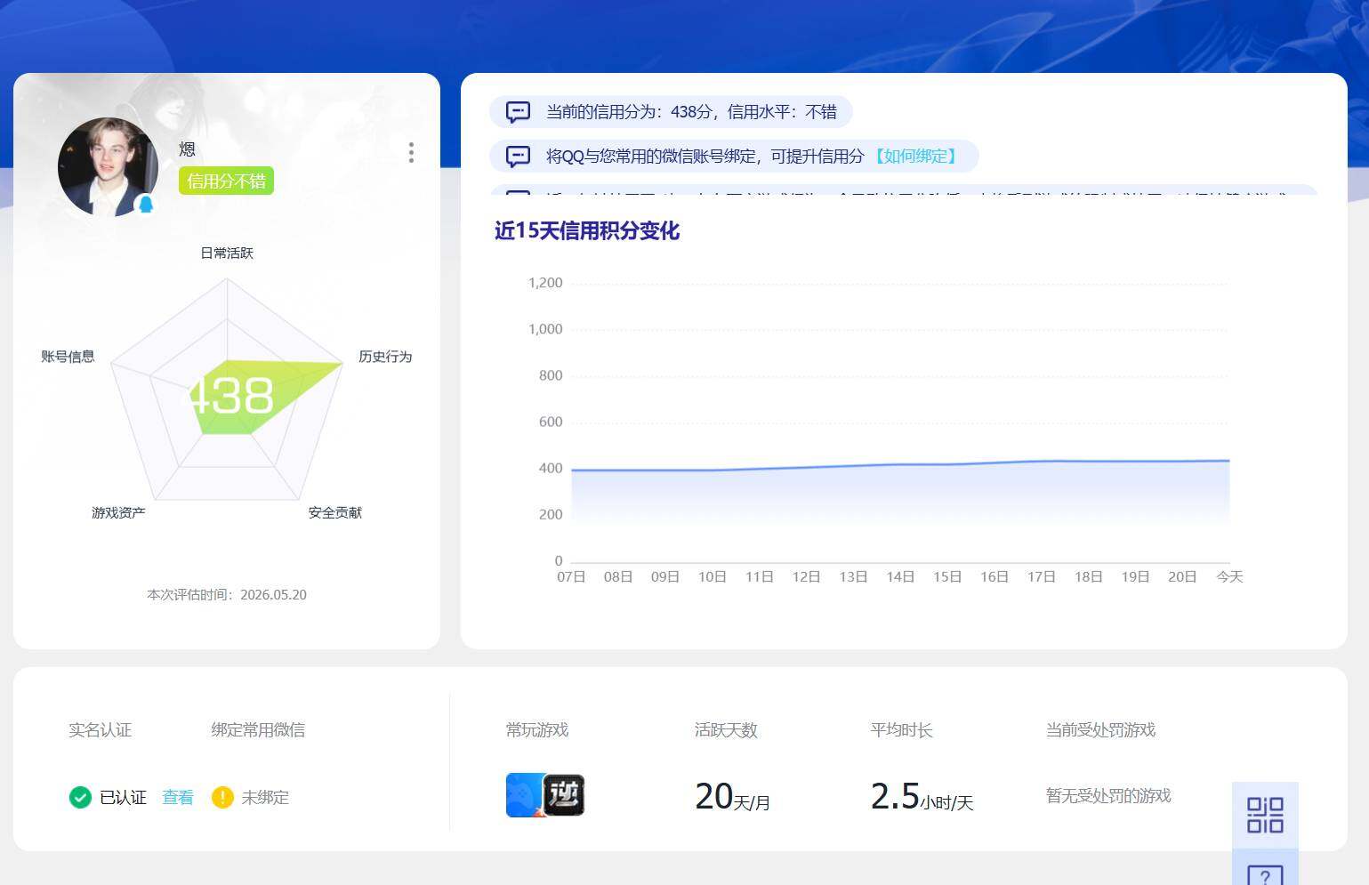Click the 历史行为 radar axis label

click(x=385, y=357)
